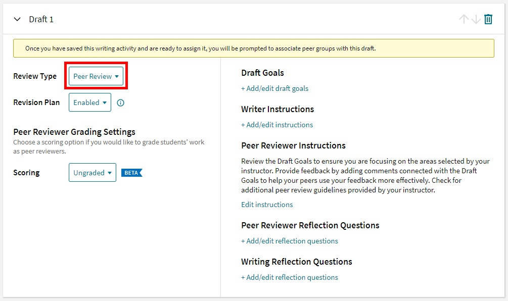Add peer reviewer reflection questions
Screen dimensions: 508x301
[x=290, y=241]
